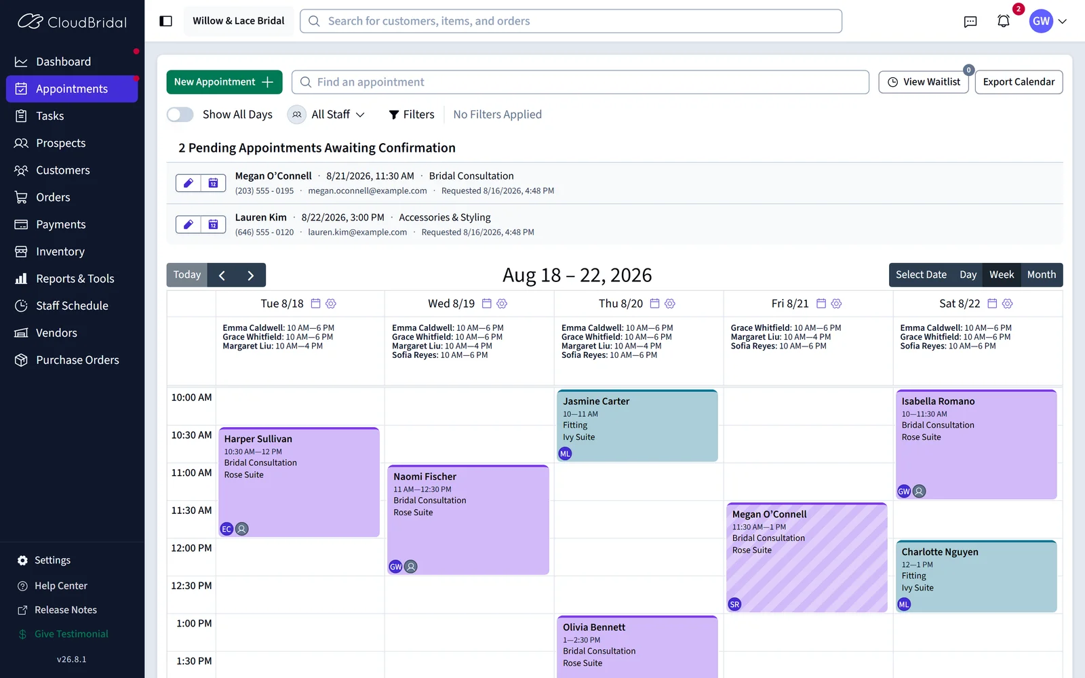
Task: Jump to Today in calendar
Action: [x=187, y=275]
